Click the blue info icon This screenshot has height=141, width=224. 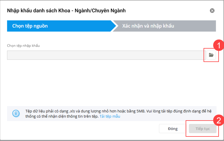[16, 113]
